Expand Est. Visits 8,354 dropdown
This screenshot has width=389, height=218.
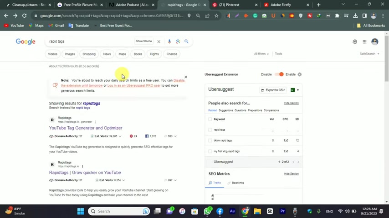click(123, 180)
